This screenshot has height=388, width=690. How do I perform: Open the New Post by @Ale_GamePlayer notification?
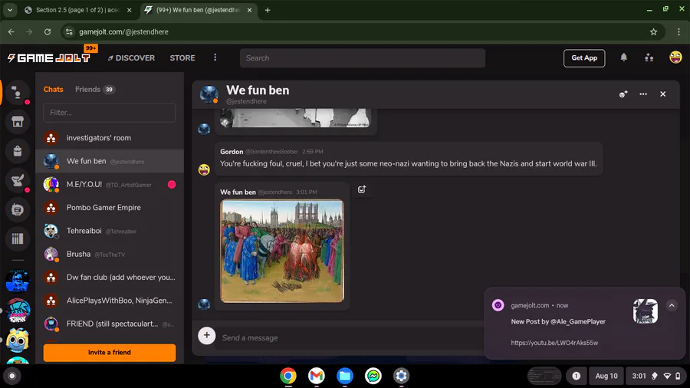click(558, 321)
